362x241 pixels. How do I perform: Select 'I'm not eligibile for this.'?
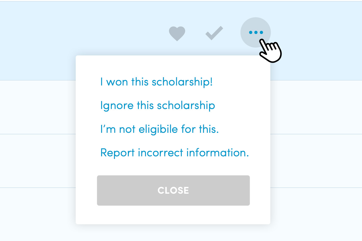coord(160,129)
